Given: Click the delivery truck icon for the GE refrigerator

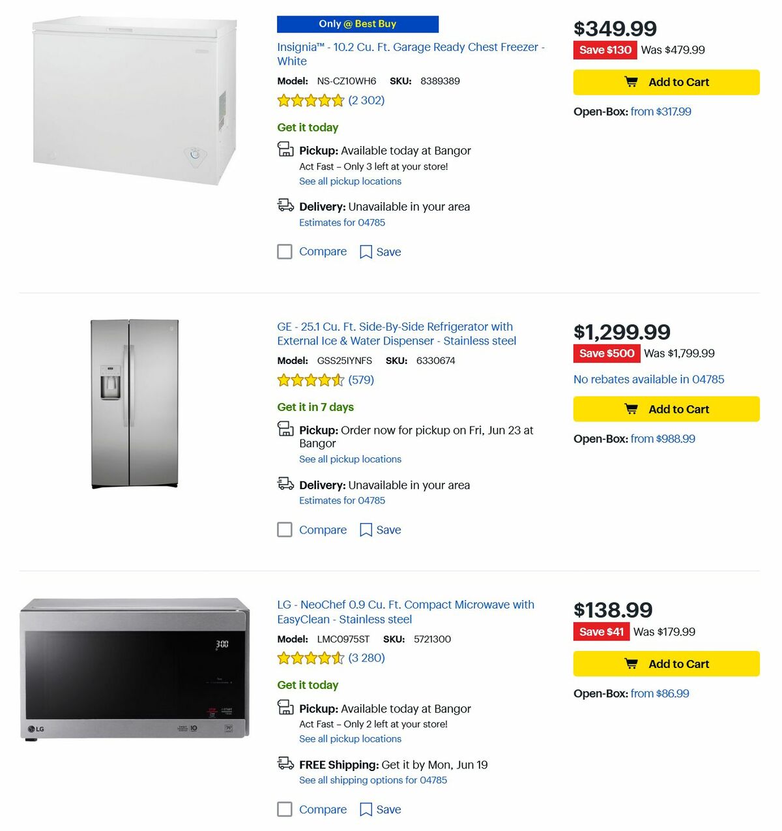Looking at the screenshot, I should [285, 484].
